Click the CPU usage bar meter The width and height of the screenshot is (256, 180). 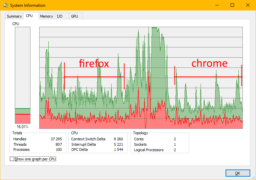tap(23, 75)
